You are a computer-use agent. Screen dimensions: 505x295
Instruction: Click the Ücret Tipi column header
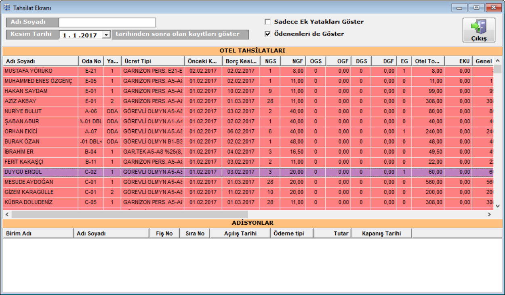click(x=152, y=61)
